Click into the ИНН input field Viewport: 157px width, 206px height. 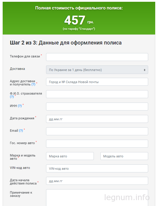[x=97, y=107]
